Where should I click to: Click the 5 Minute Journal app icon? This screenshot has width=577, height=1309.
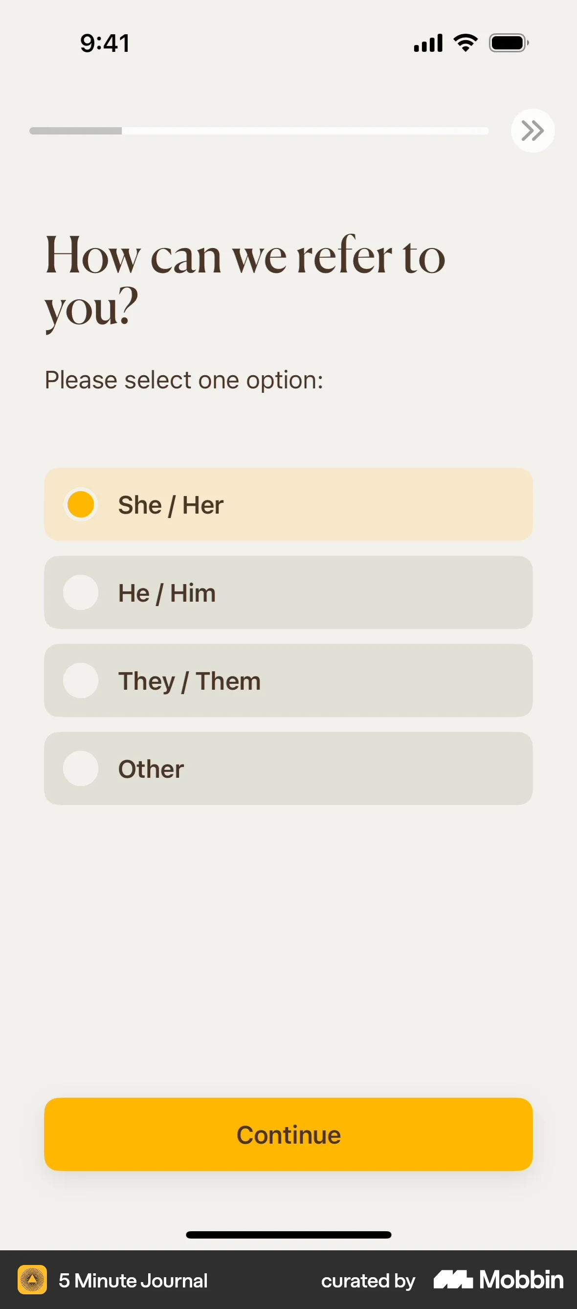(x=32, y=1280)
